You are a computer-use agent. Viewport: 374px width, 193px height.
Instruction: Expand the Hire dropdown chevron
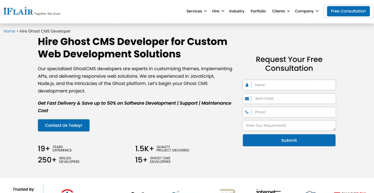click(223, 11)
